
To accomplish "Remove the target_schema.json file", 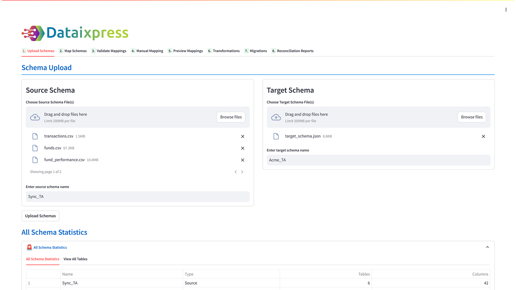I will (483, 136).
